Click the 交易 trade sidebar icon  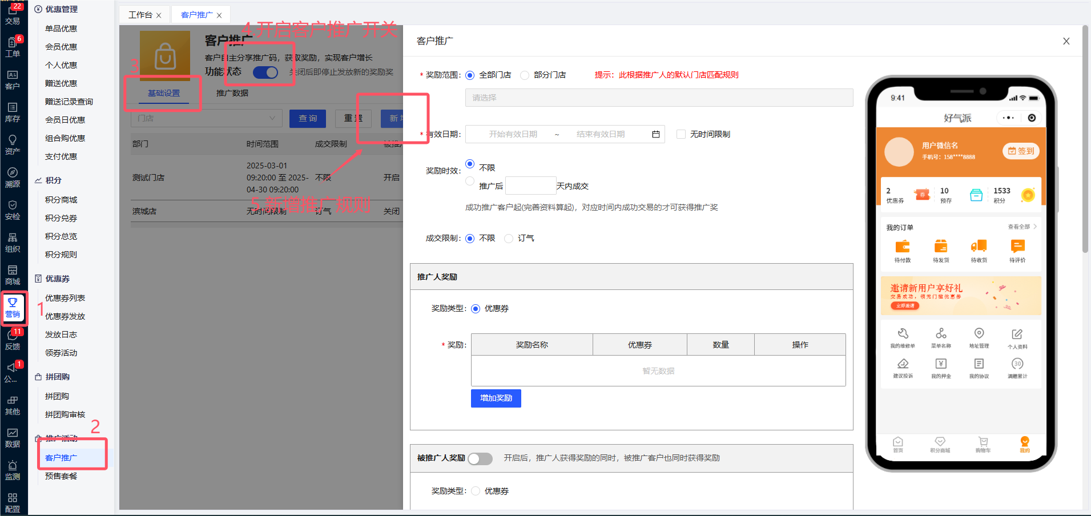(13, 14)
